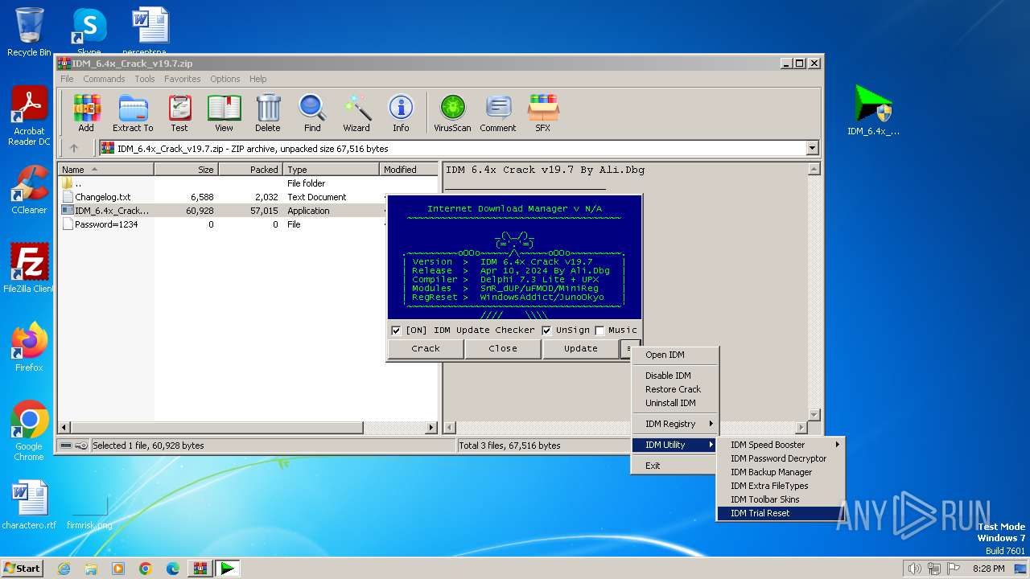1030x579 pixels.
Task: Click WinRAR taskbar icon
Action: (200, 569)
